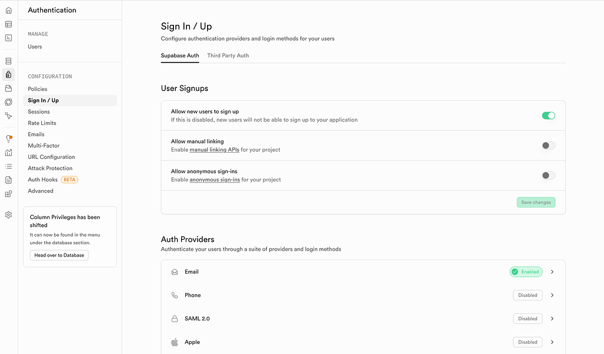Click the Save changes button
Screen dimensions: 604x354
536,202
